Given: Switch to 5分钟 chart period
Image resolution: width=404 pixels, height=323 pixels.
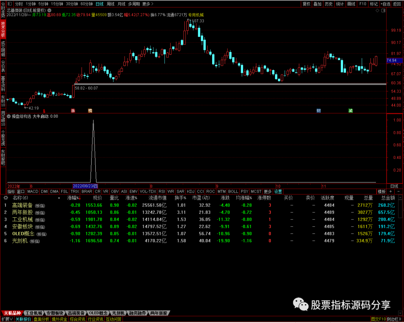Looking at the screenshot, I should click(43, 4).
